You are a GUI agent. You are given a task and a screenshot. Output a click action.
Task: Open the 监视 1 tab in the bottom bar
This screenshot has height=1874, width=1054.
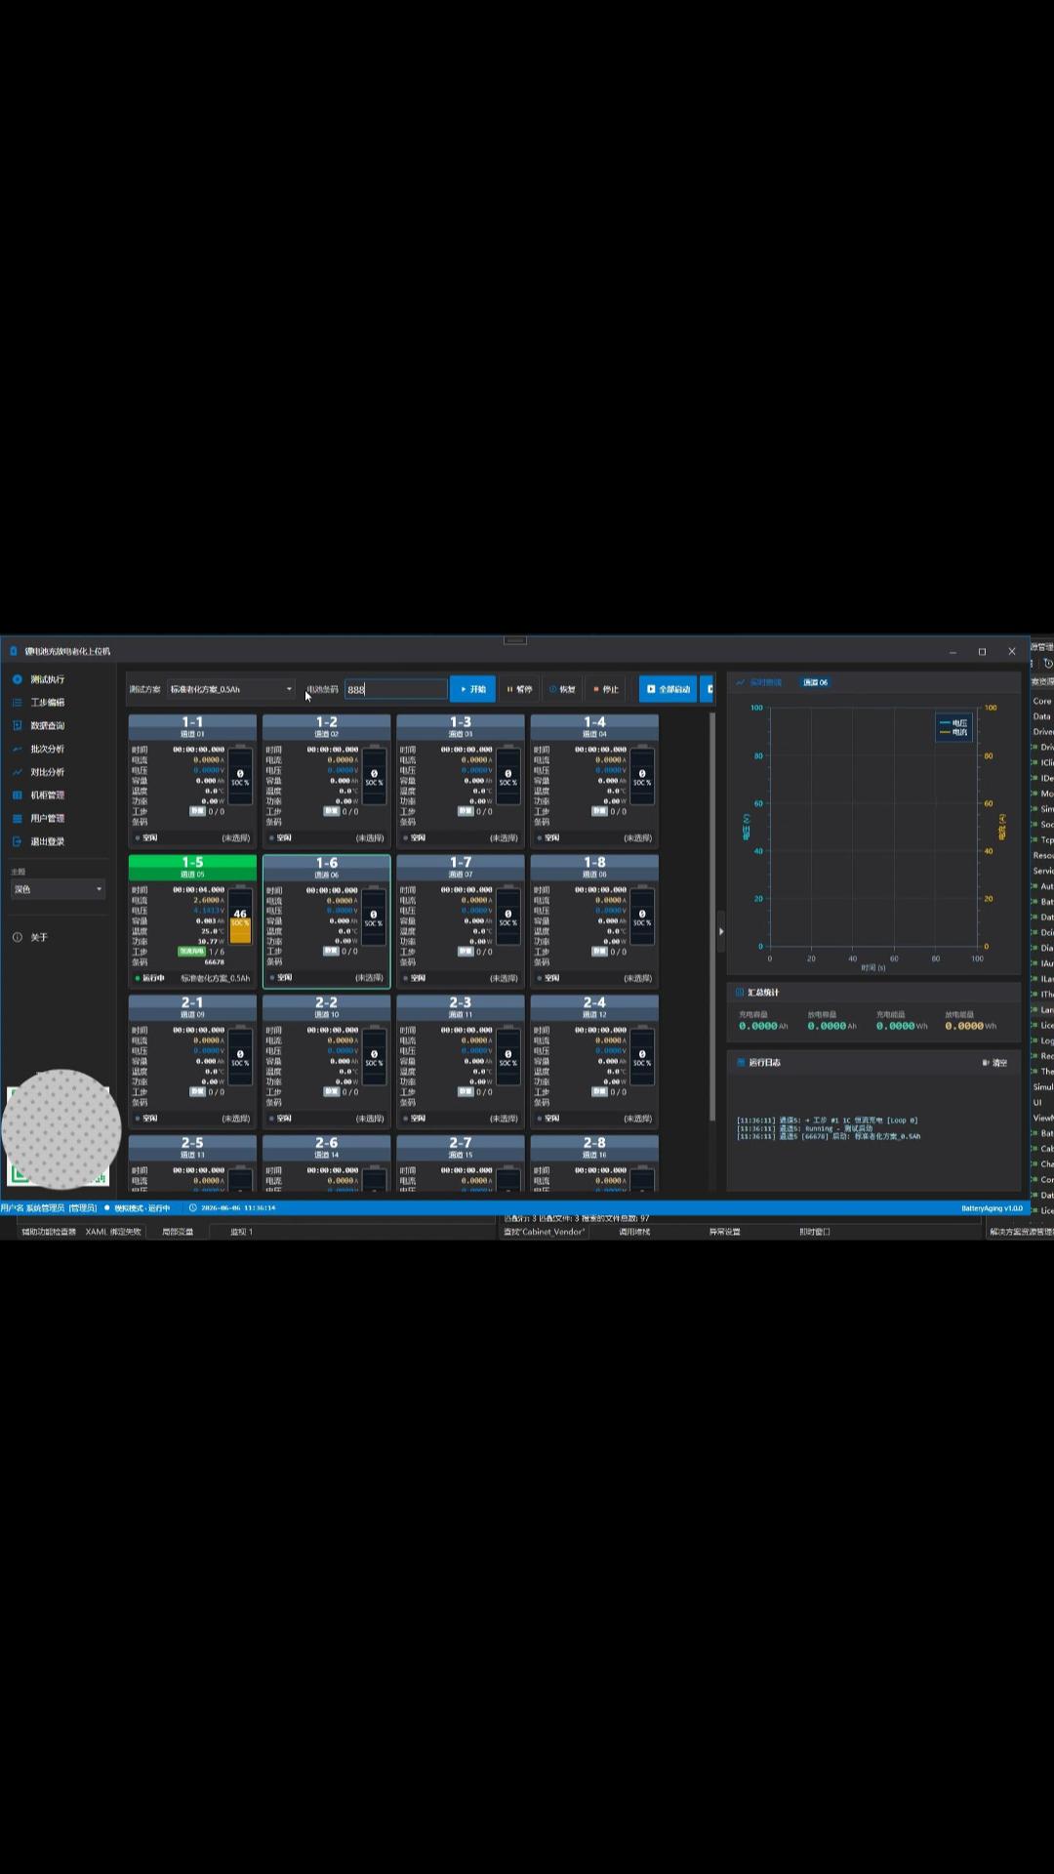241,1232
